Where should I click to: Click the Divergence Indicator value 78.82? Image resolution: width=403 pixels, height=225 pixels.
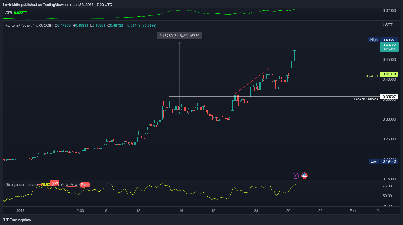coord(45,185)
